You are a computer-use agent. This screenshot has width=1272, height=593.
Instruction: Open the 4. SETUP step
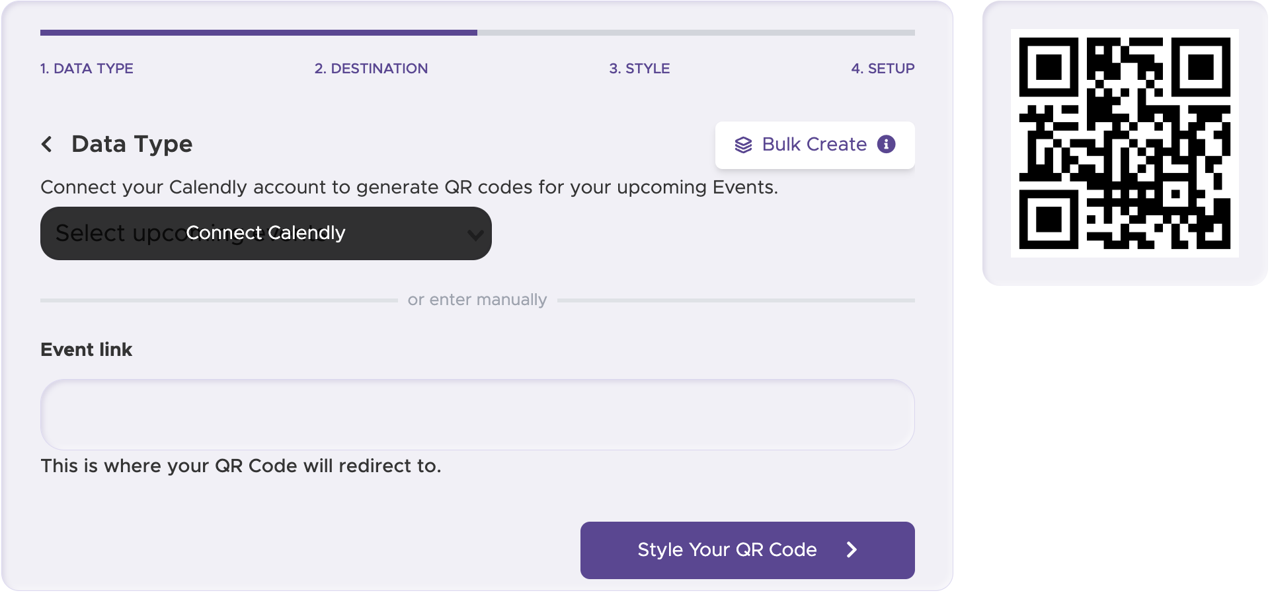click(x=883, y=68)
